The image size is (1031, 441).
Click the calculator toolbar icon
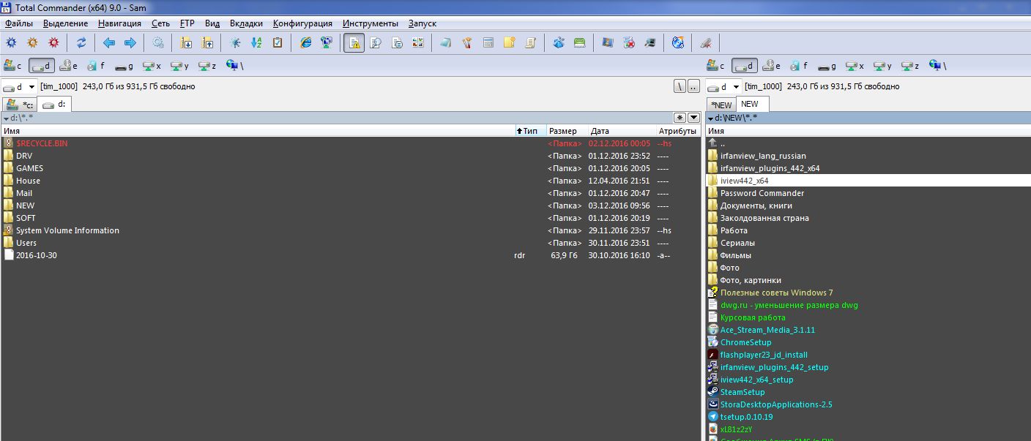coord(488,43)
